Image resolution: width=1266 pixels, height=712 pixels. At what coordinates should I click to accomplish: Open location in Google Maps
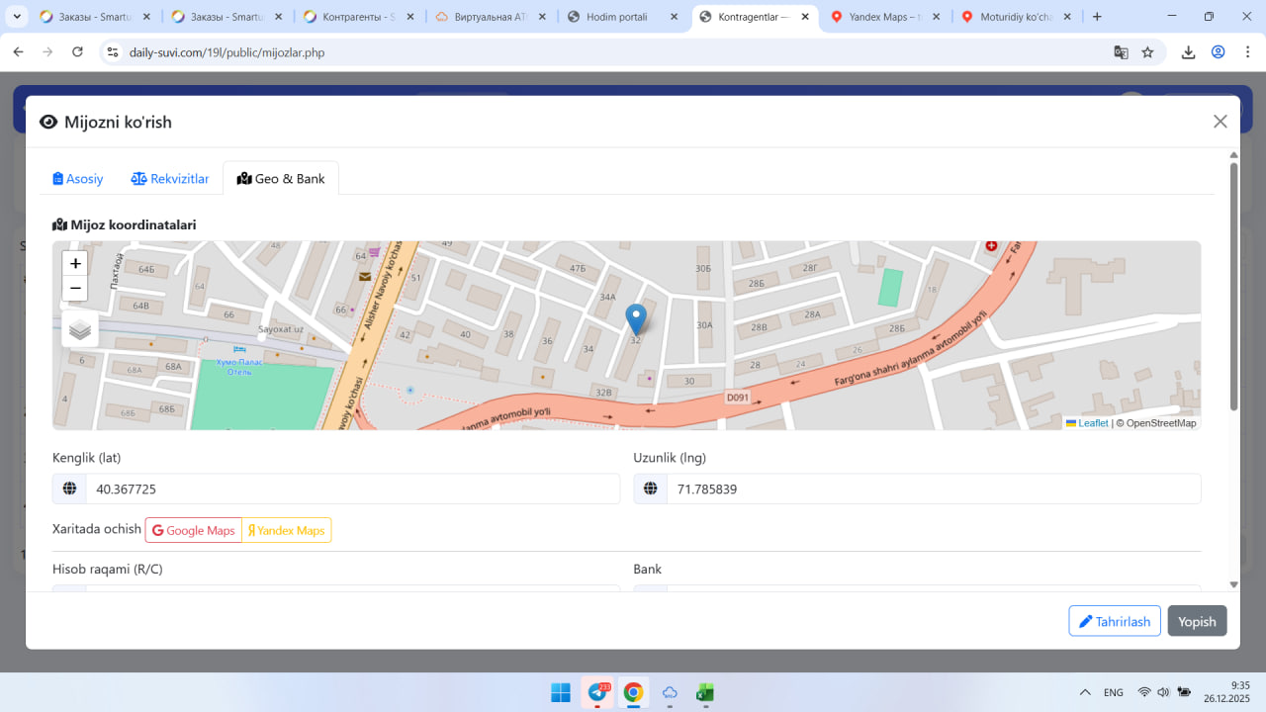[x=194, y=531]
